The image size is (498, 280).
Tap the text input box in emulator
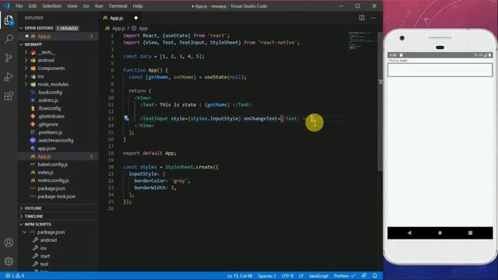(x=440, y=70)
